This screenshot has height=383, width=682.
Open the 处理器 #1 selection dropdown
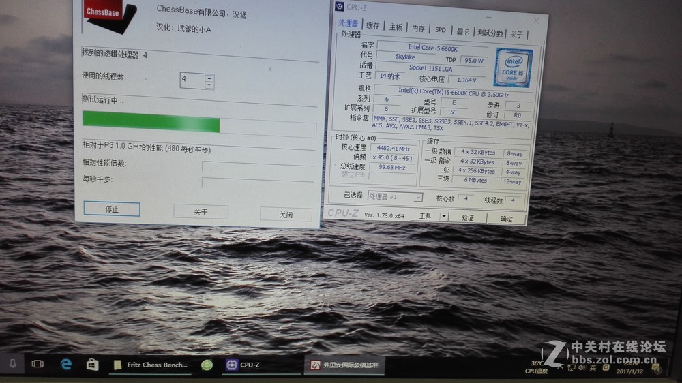395,196
